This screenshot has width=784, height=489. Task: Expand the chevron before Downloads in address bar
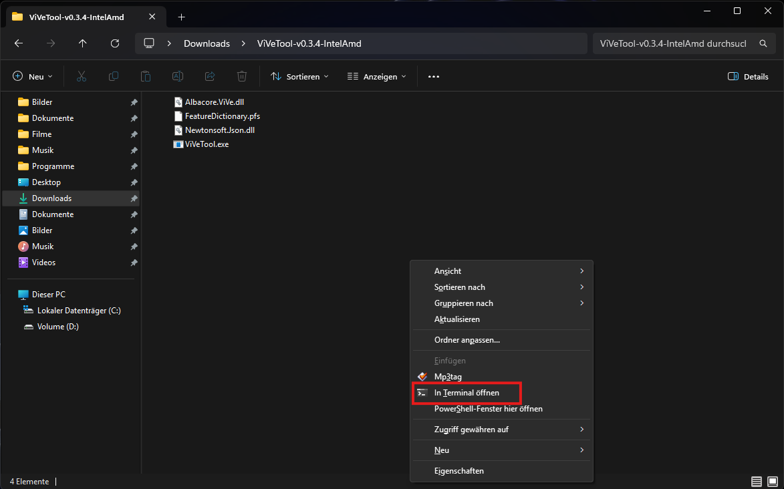coord(170,43)
